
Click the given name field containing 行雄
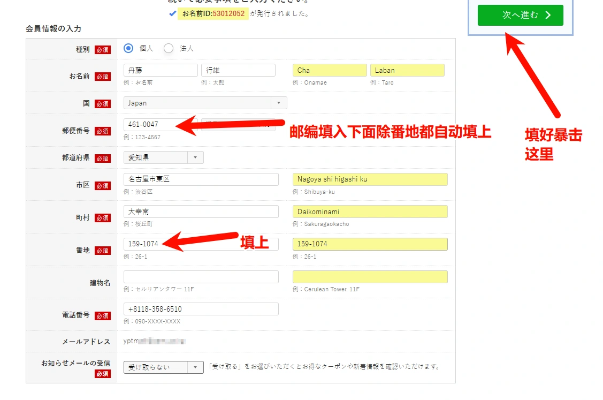(239, 70)
